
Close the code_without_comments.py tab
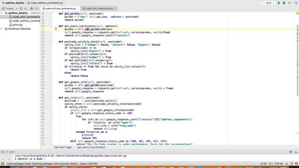pyautogui.click(x=78, y=8)
